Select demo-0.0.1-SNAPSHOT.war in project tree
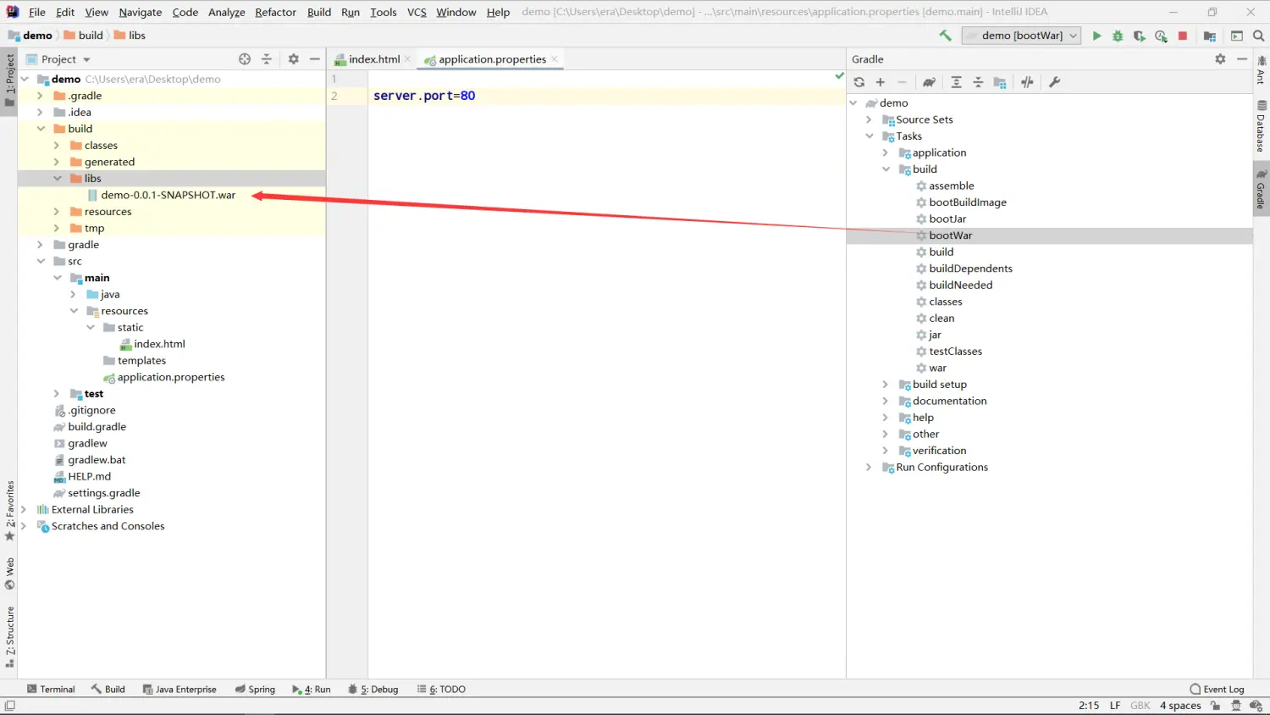The image size is (1270, 715). (168, 195)
